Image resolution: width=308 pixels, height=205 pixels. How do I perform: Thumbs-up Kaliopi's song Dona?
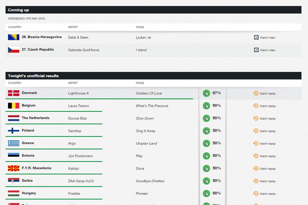point(206,168)
